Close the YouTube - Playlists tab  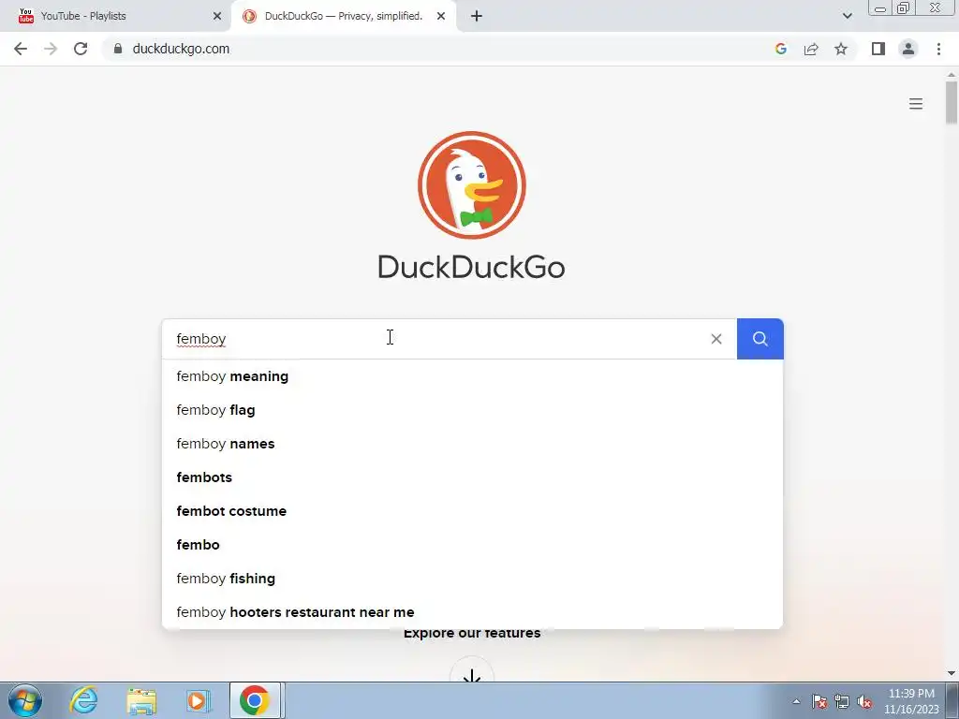(217, 17)
